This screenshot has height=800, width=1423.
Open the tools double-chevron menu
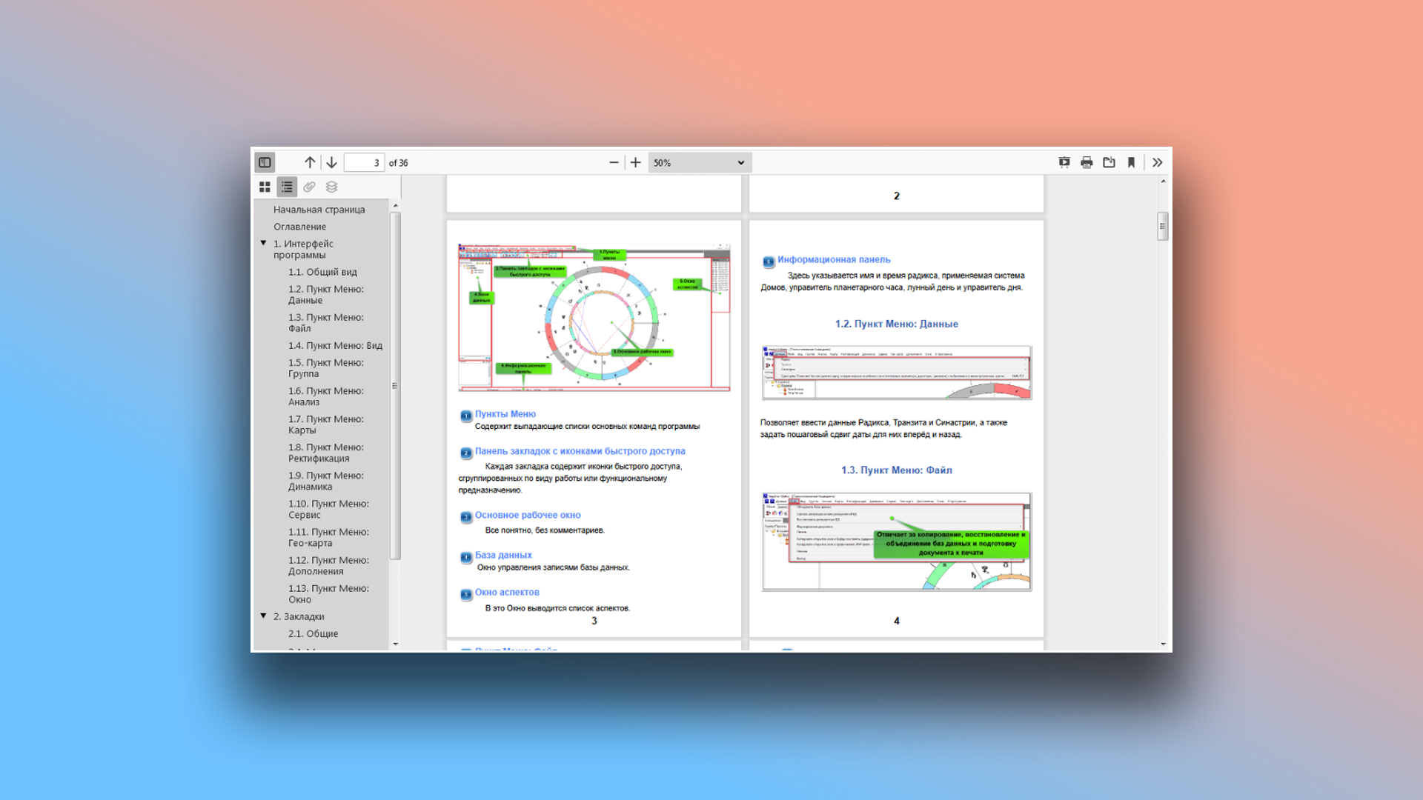1158,162
